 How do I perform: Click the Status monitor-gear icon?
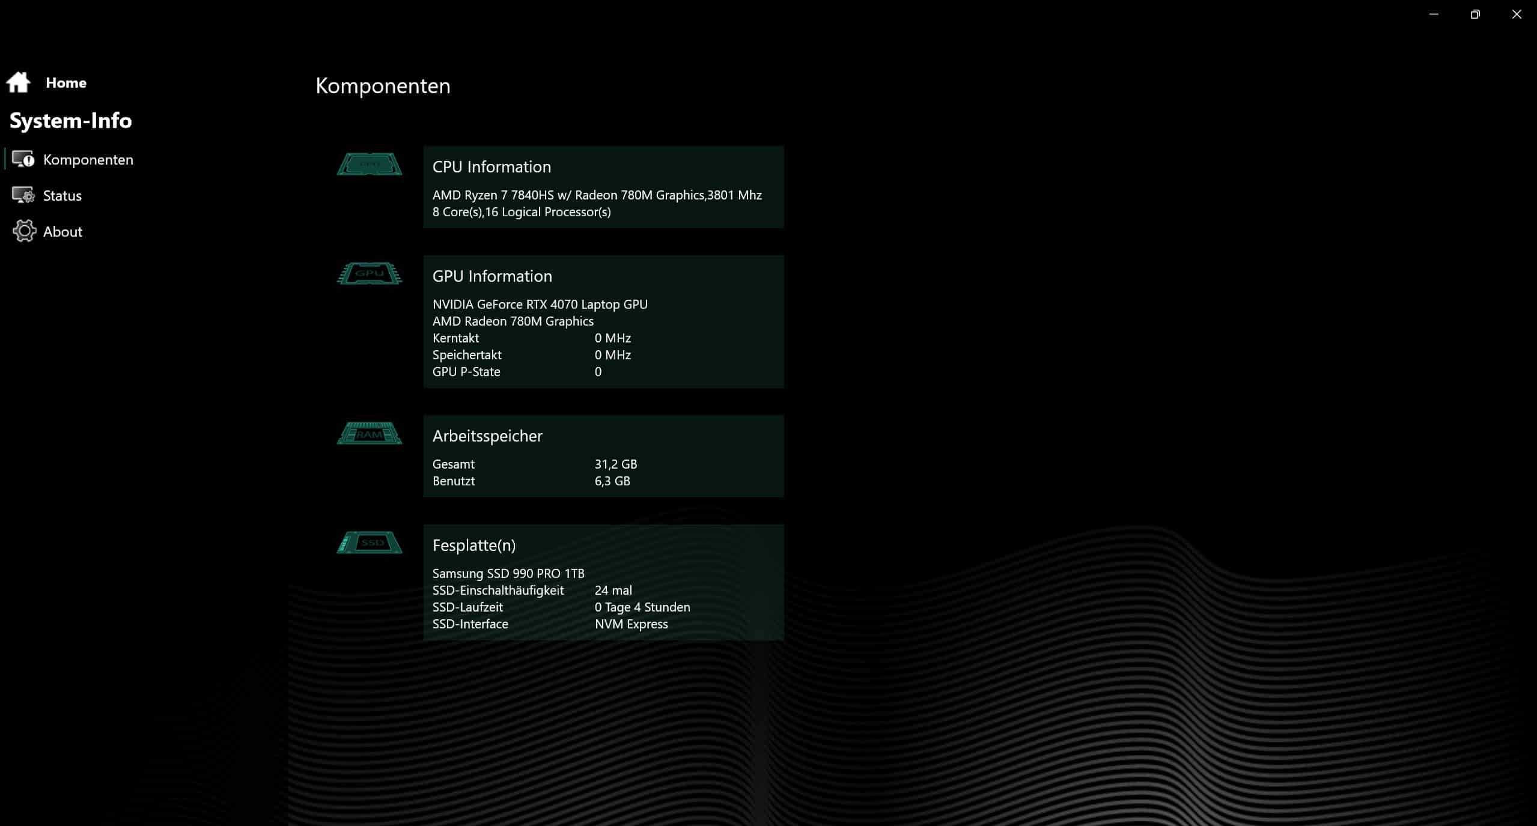(23, 195)
